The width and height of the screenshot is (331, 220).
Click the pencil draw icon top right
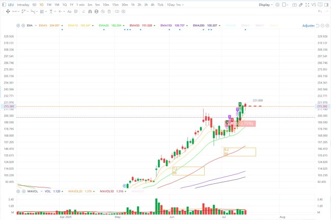tap(301, 5)
